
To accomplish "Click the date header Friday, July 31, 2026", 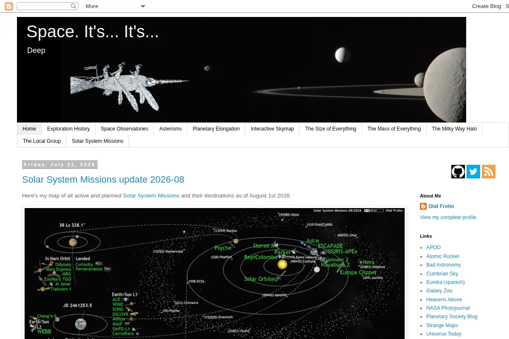I will pyautogui.click(x=60, y=164).
